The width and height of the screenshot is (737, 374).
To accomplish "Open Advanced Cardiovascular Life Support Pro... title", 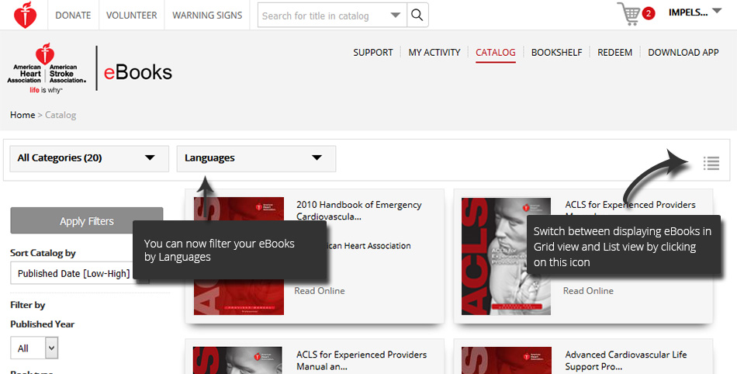I will click(625, 360).
